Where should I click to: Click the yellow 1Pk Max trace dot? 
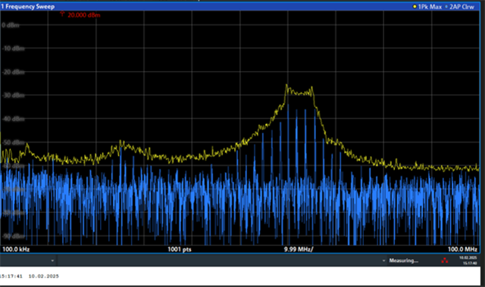point(415,7)
